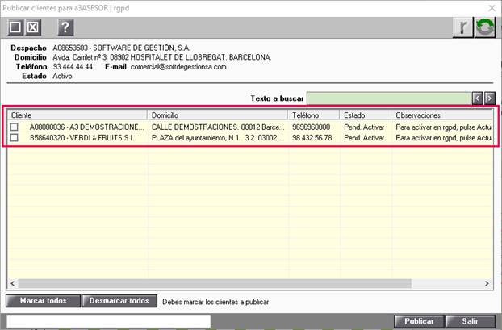Click email comercial@softdegestionsa.com
Image resolution: width=502 pixels, height=330 pixels.
178,67
